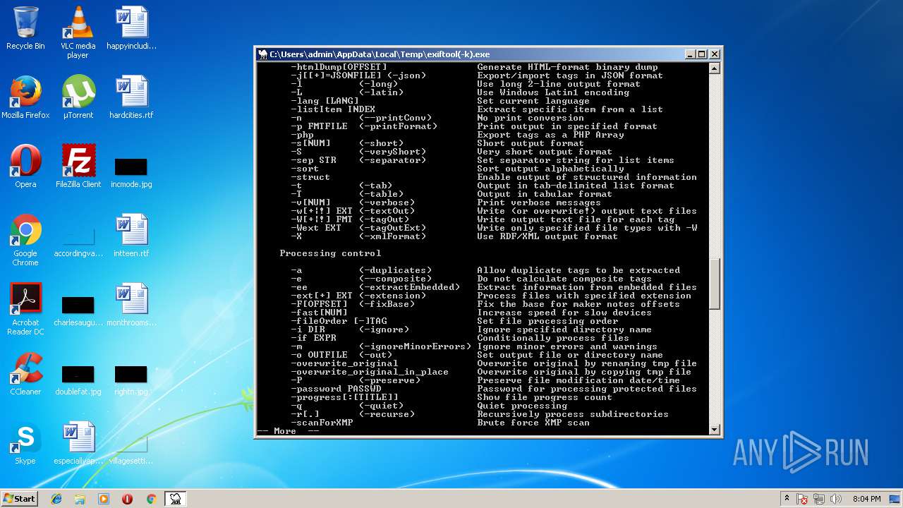Click 'Use RDF/XML output format' description

[x=547, y=236]
